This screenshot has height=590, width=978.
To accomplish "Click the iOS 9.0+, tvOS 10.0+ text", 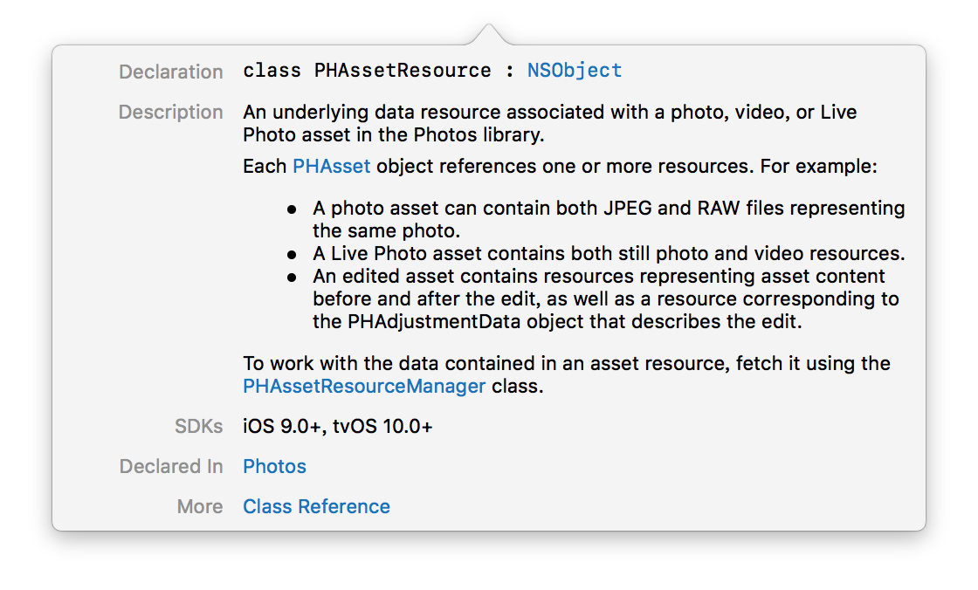I will coord(337,427).
